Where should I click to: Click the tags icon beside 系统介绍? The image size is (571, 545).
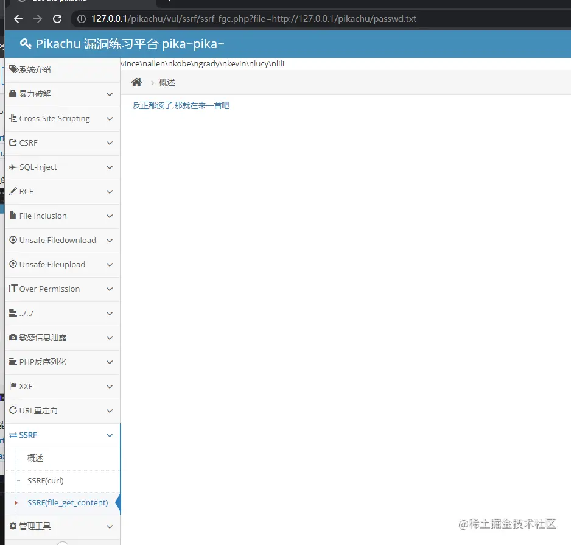click(13, 69)
